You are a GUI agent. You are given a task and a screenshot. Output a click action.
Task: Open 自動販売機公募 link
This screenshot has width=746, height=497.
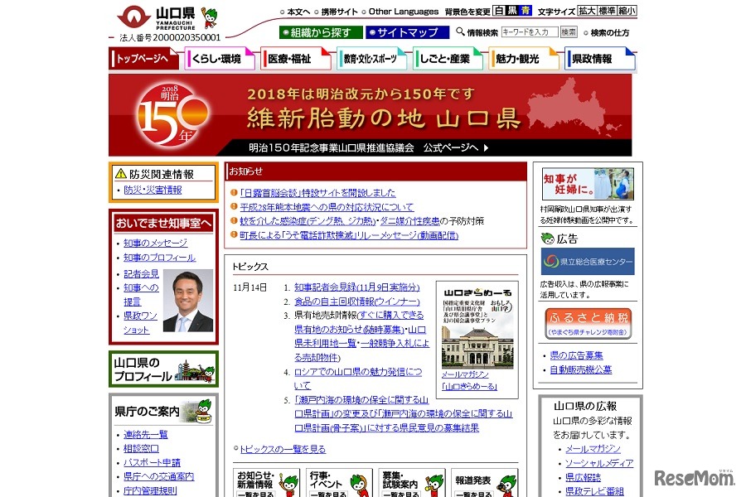[581, 369]
